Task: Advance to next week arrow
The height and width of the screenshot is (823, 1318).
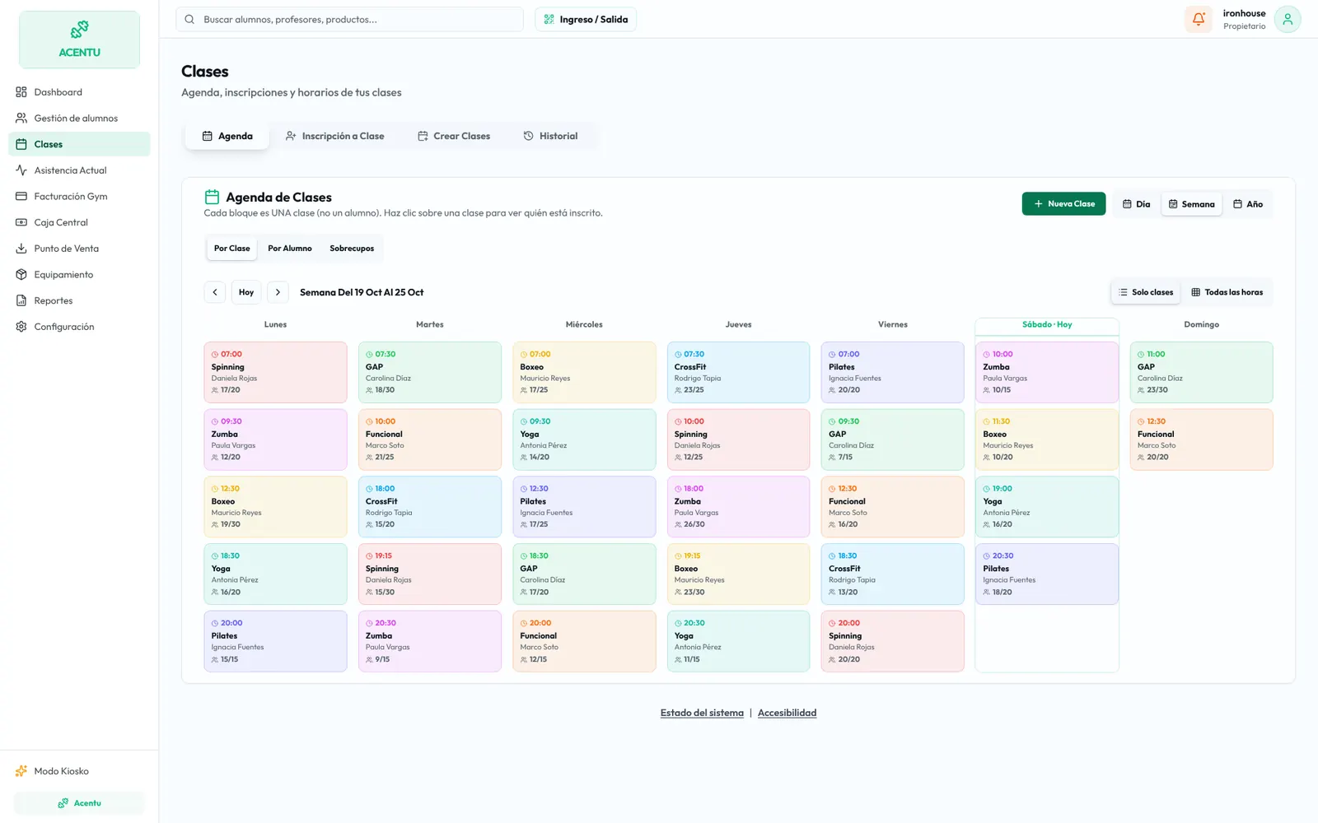Action: [278, 292]
